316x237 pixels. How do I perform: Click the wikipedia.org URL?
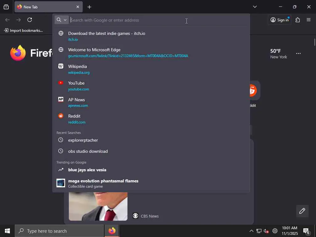click(x=79, y=73)
